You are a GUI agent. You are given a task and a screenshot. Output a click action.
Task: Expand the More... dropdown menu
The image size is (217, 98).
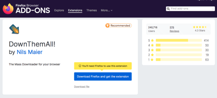pos(106,10)
